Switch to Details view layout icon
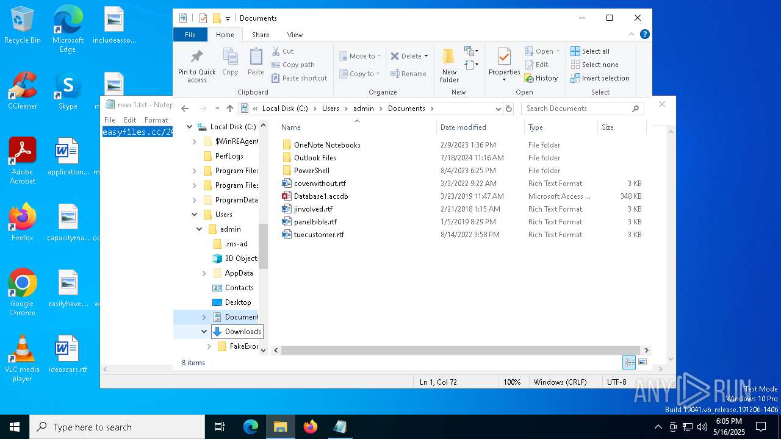The width and height of the screenshot is (781, 439). coord(629,362)
